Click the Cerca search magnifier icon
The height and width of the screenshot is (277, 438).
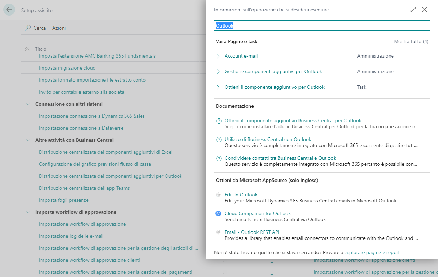(x=28, y=28)
